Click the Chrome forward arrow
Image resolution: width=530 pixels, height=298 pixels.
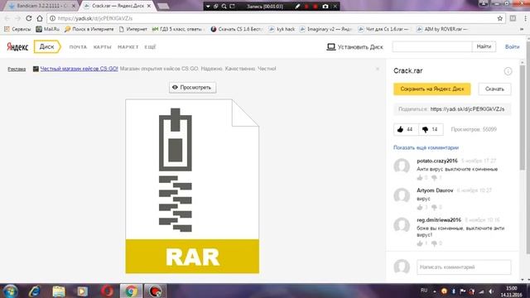[18, 18]
